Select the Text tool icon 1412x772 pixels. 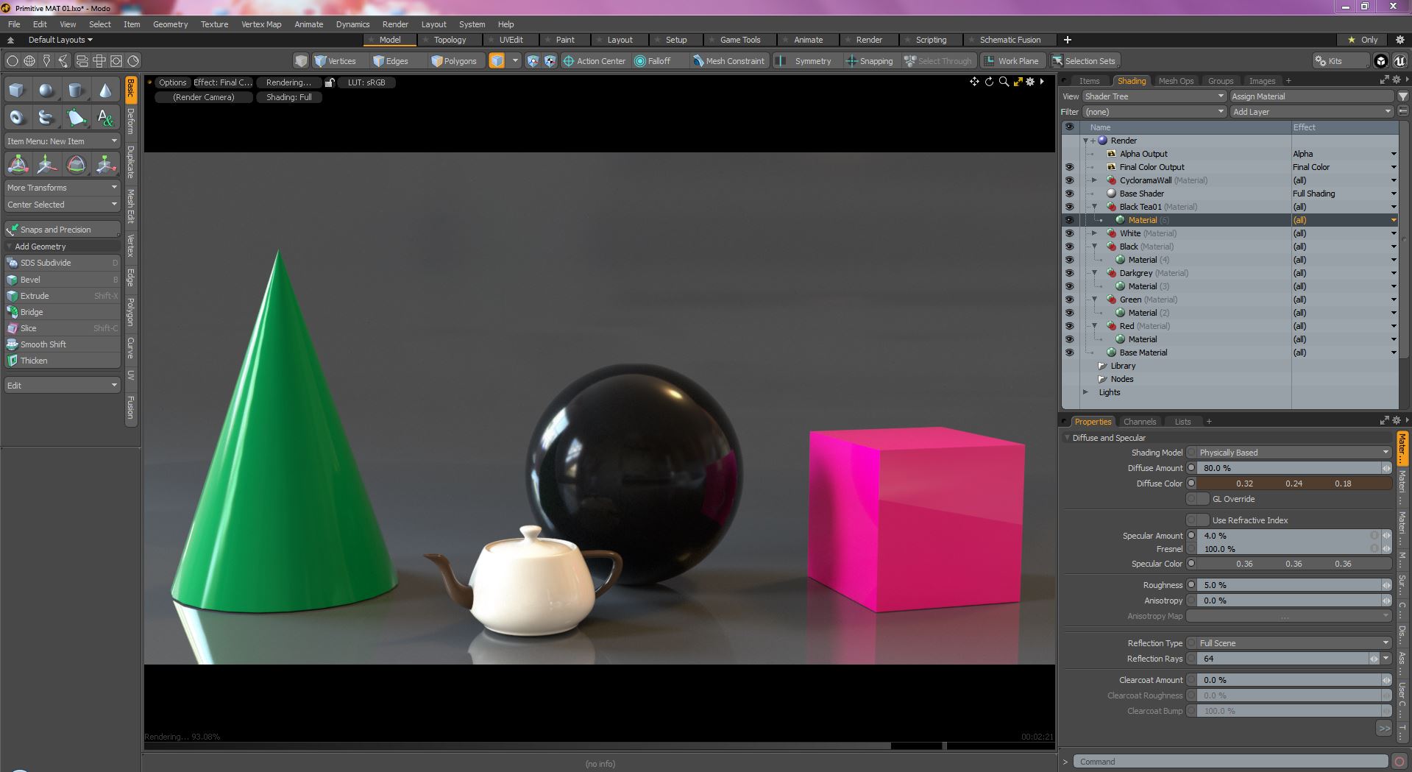[105, 118]
